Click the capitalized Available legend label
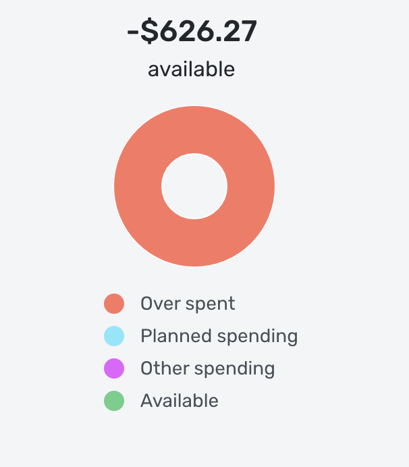The image size is (409, 467). pyautogui.click(x=180, y=401)
